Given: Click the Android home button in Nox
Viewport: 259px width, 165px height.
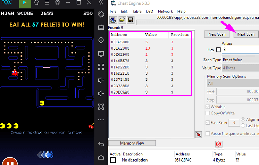Looking at the screenshot, I should tap(101, 158).
